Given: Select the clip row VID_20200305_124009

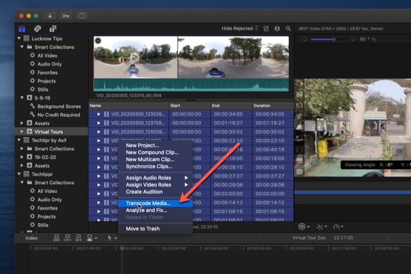Looking at the screenshot, I should point(191,132).
